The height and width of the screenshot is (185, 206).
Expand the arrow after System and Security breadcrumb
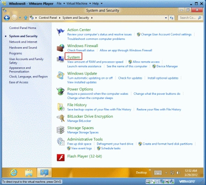pyautogui.click(x=92, y=18)
